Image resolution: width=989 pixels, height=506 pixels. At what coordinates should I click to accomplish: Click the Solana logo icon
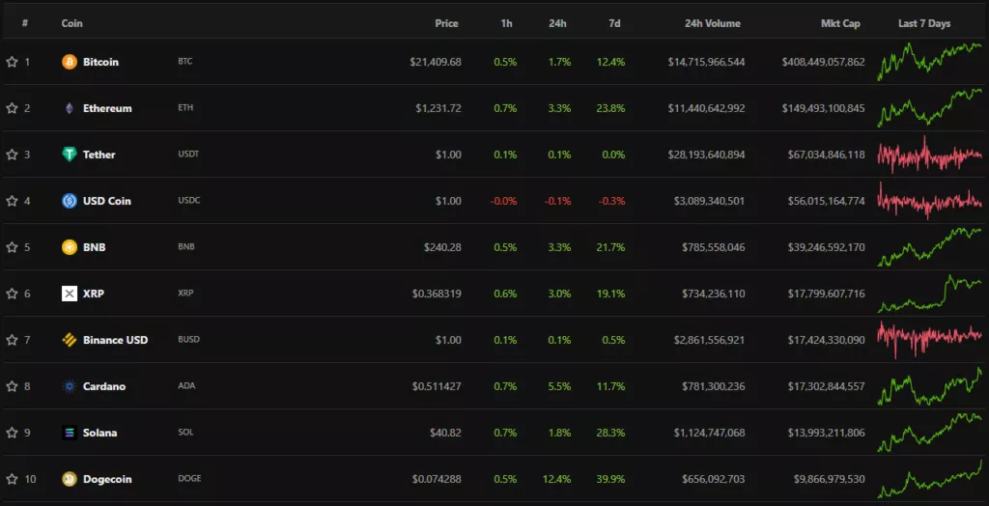pyautogui.click(x=70, y=433)
